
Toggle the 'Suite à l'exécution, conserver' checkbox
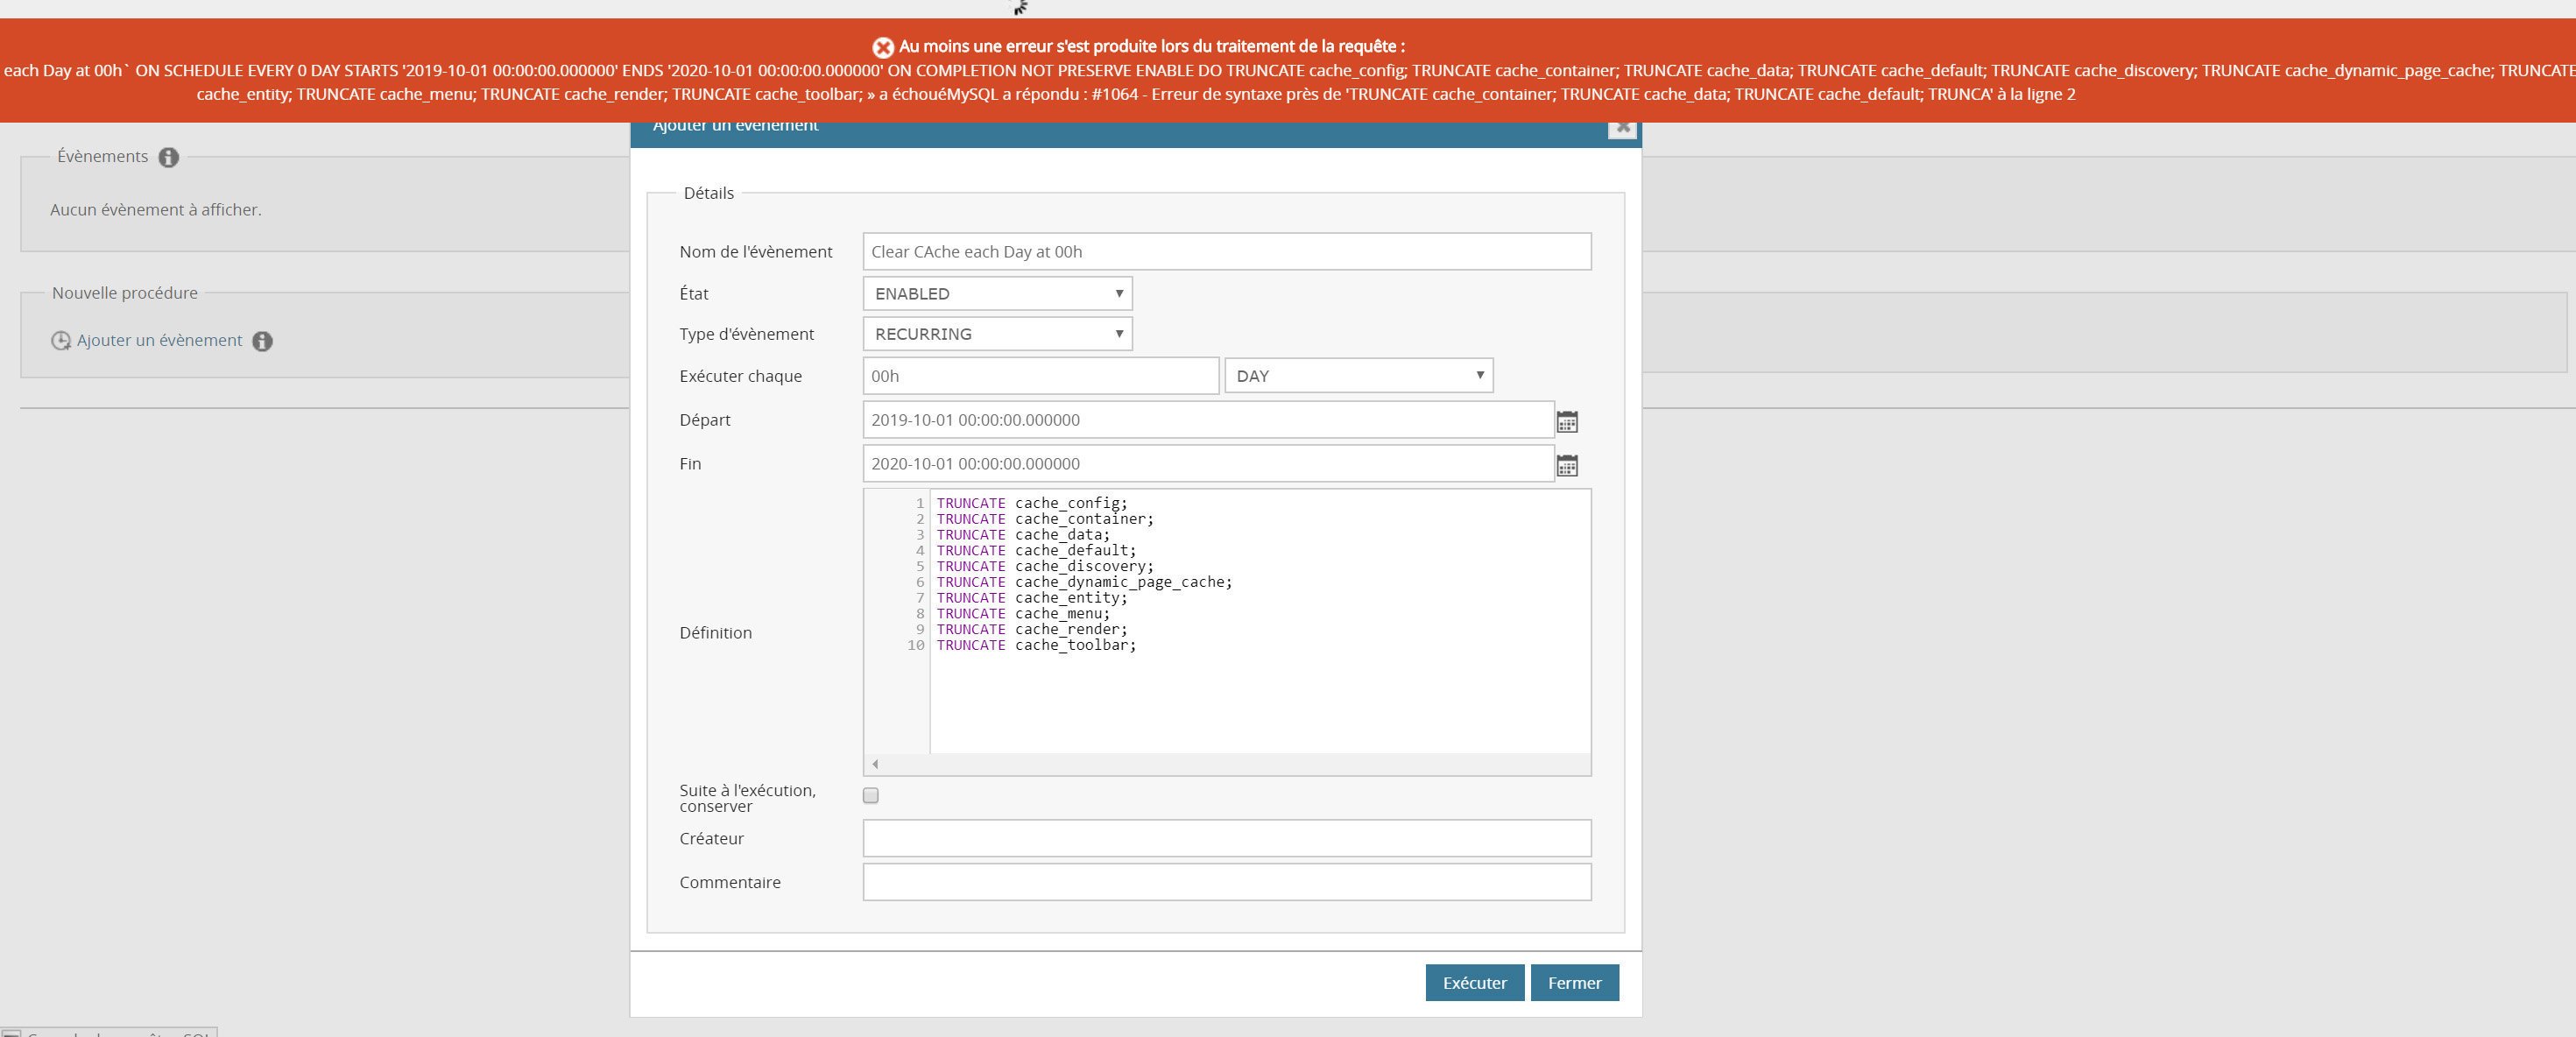coord(871,796)
